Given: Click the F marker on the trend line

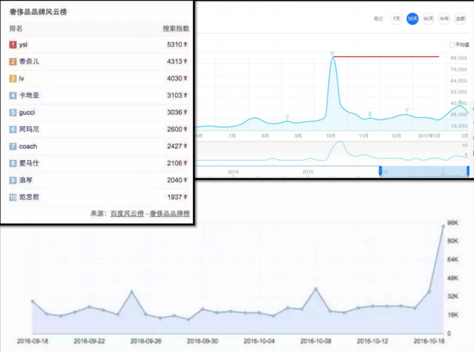Looking at the screenshot, I should point(407,110).
